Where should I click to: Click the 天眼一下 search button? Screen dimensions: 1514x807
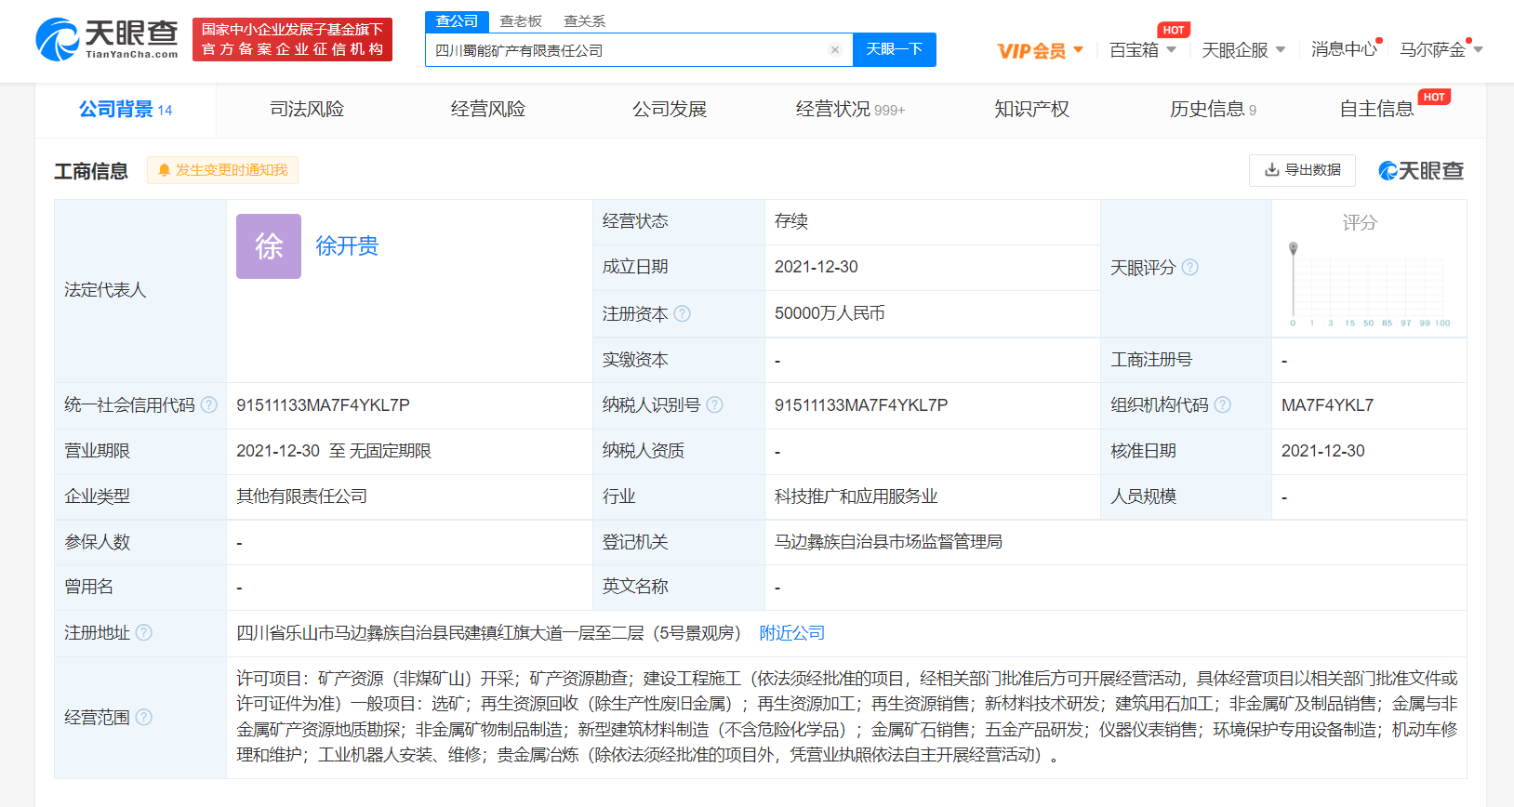(894, 50)
